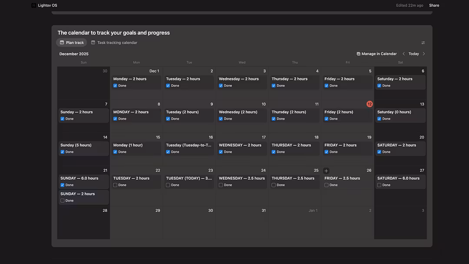
Task: Open the Sunday (5 hours) entry
Action: pos(76,145)
